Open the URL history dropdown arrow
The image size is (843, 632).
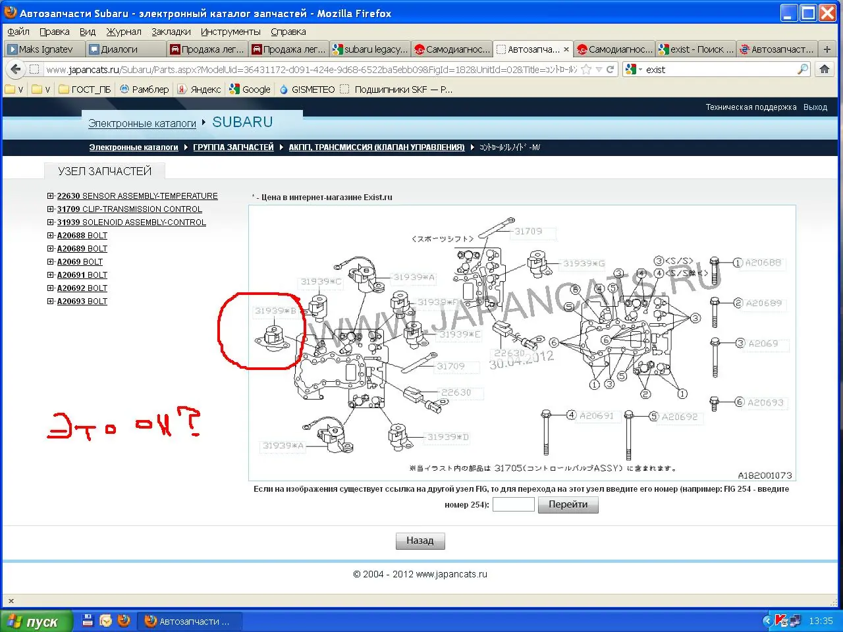tap(599, 69)
